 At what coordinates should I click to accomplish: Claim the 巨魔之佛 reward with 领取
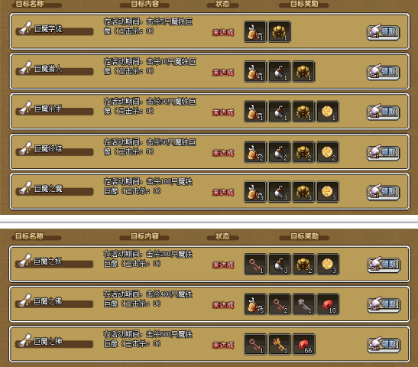[384, 305]
